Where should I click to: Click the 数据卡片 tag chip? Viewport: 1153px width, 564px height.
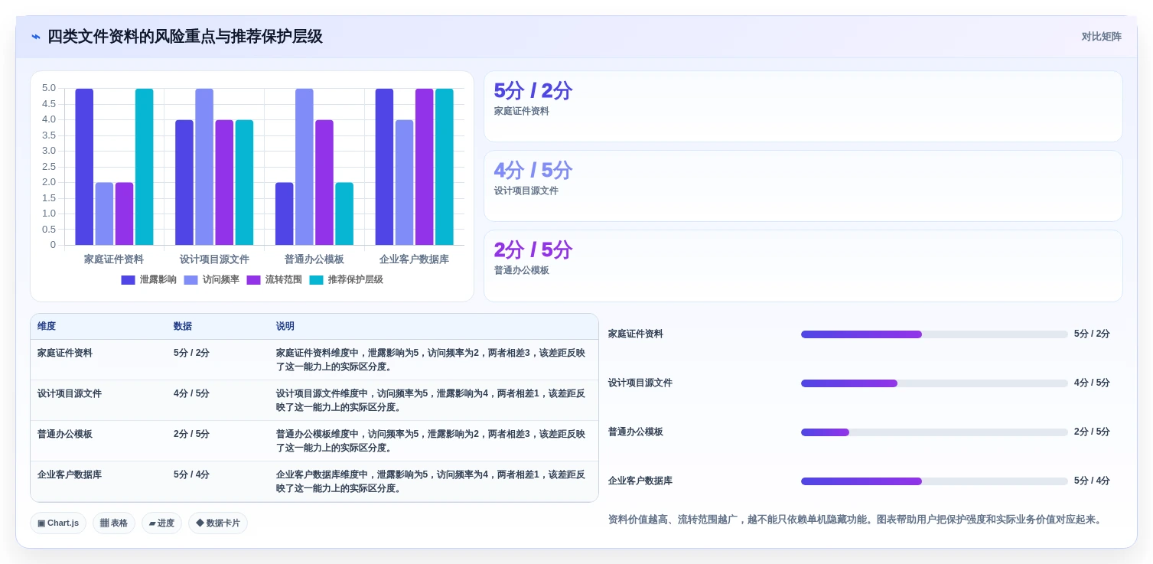218,523
